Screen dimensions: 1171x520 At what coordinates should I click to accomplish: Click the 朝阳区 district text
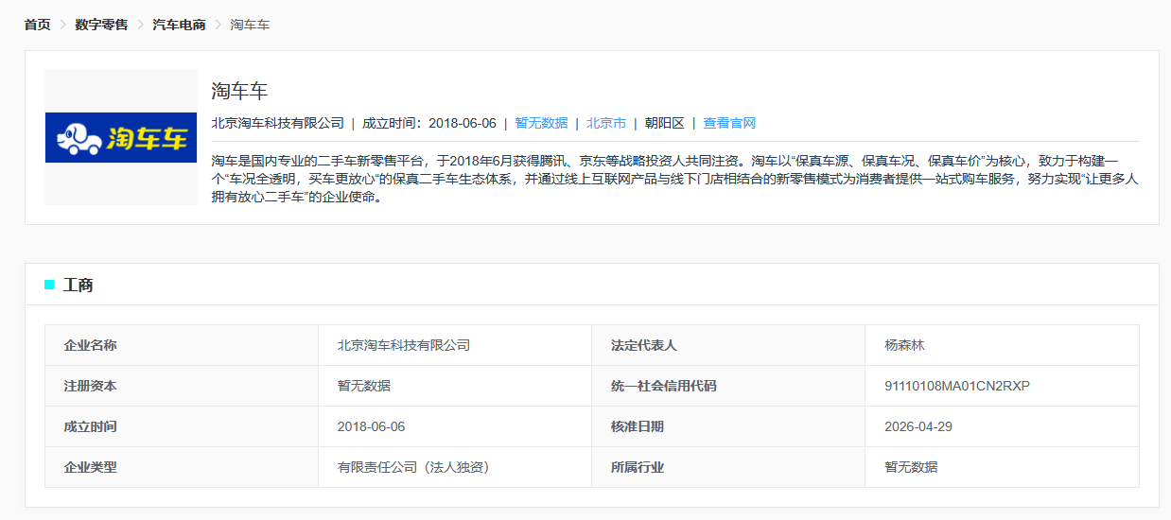click(x=664, y=123)
